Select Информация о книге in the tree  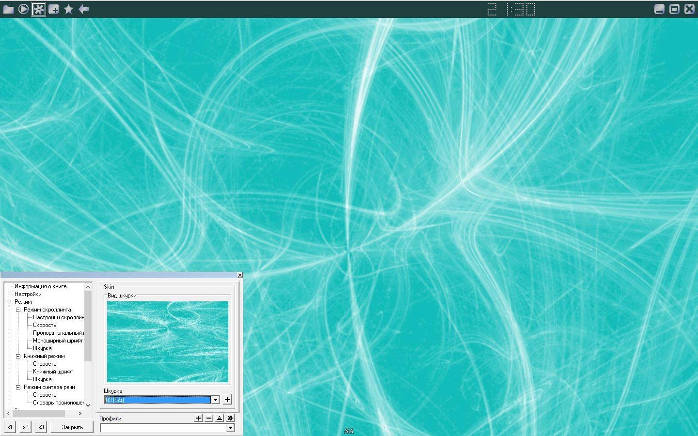(x=41, y=286)
